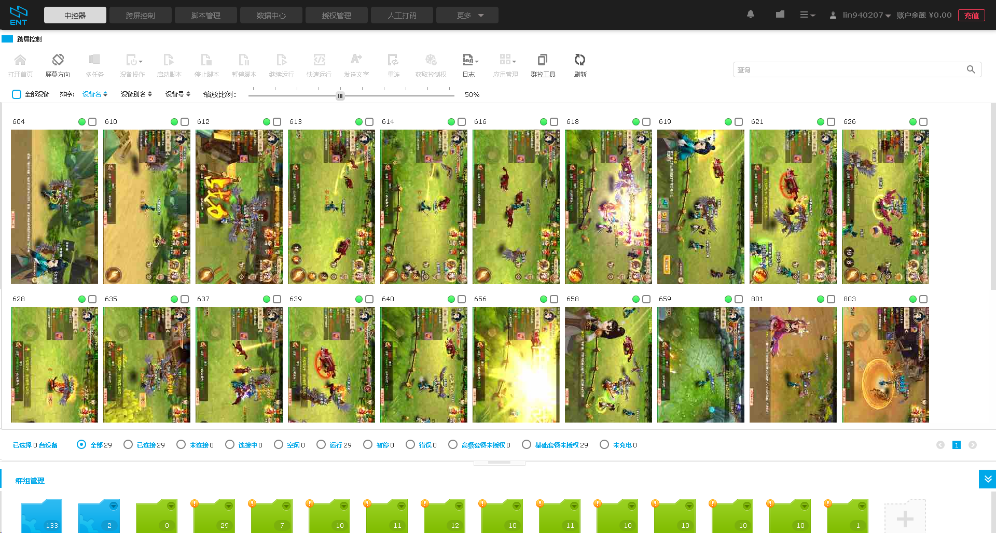The image size is (996, 533).
Task: Tick the checkbox for device 619
Action: coord(739,122)
